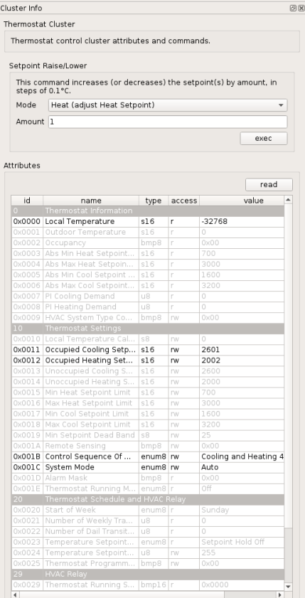Select the Alarm Mask attribute row
Screen dimensions: 305x598
coord(148,478)
